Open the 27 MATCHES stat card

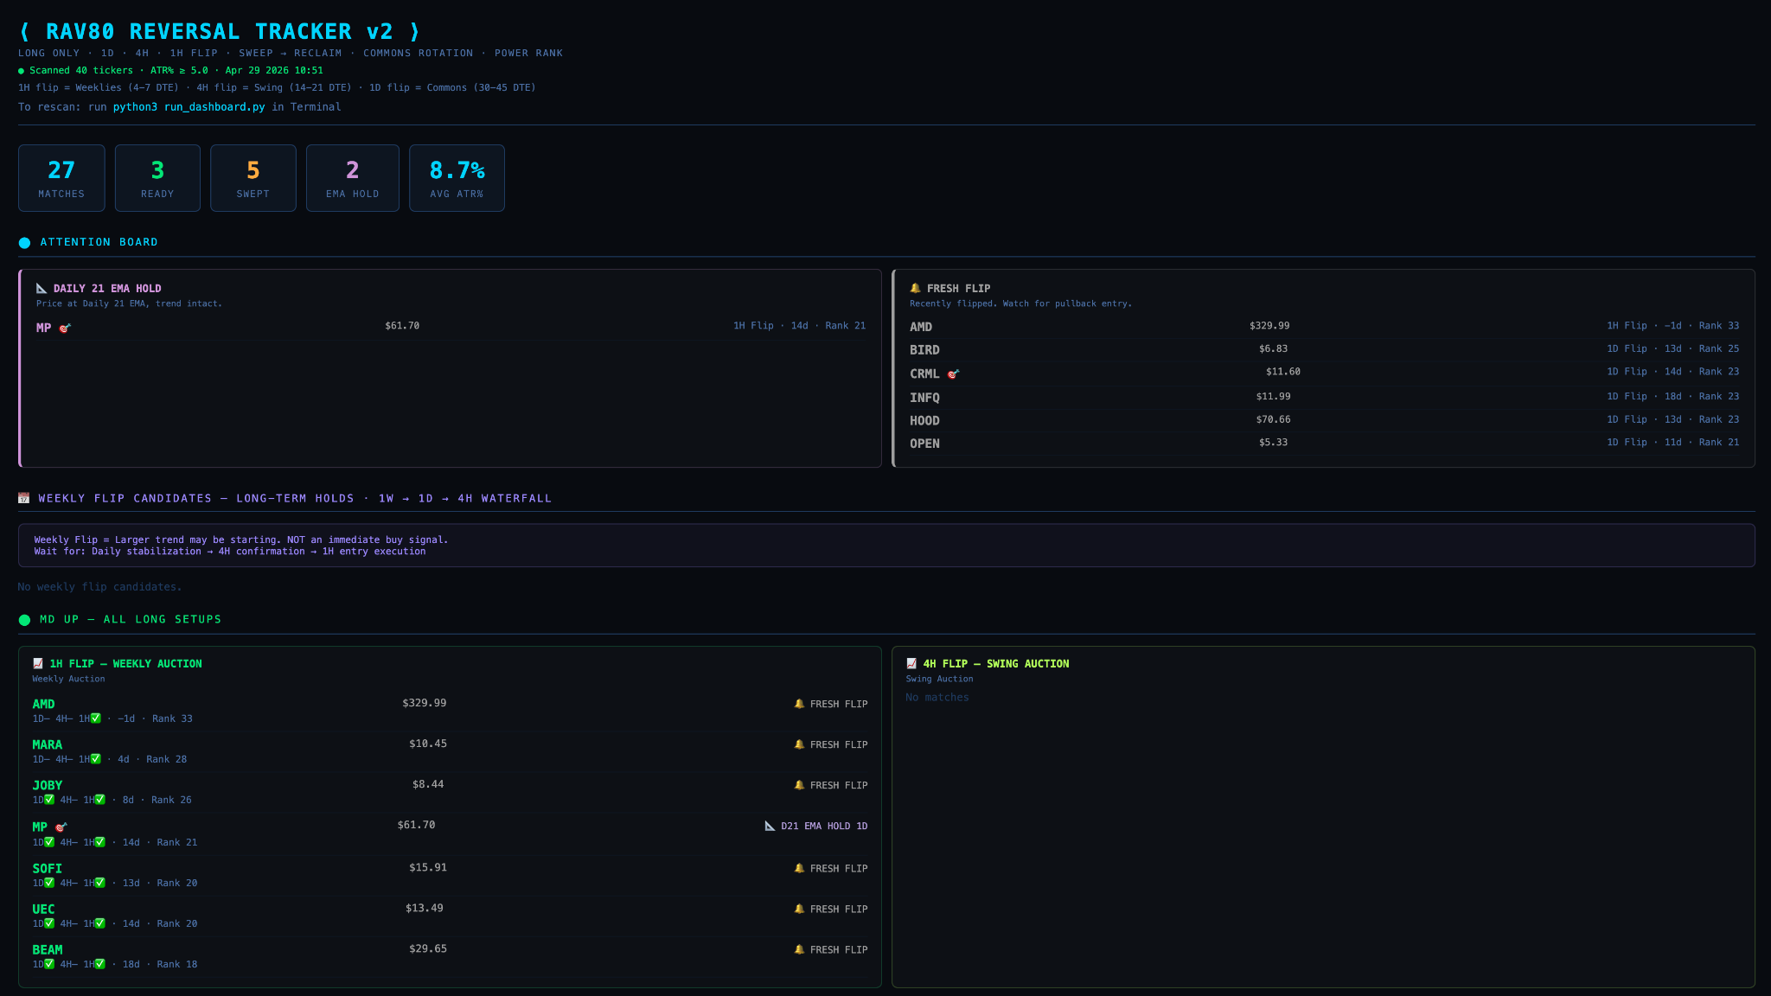61,178
